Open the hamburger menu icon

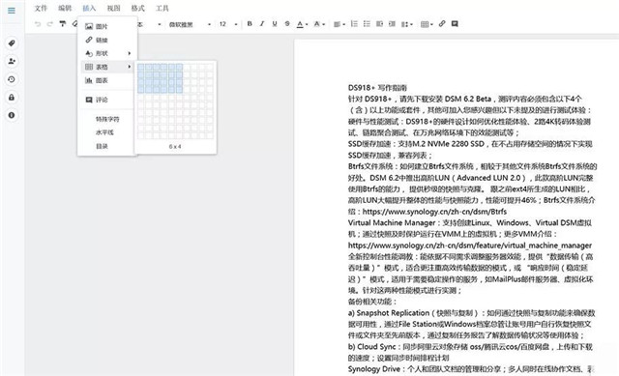(12, 11)
